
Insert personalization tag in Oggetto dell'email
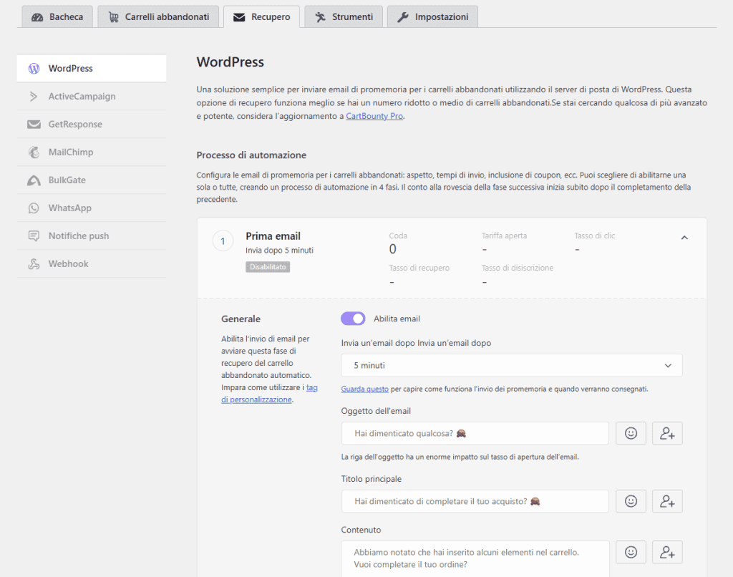pyautogui.click(x=667, y=433)
